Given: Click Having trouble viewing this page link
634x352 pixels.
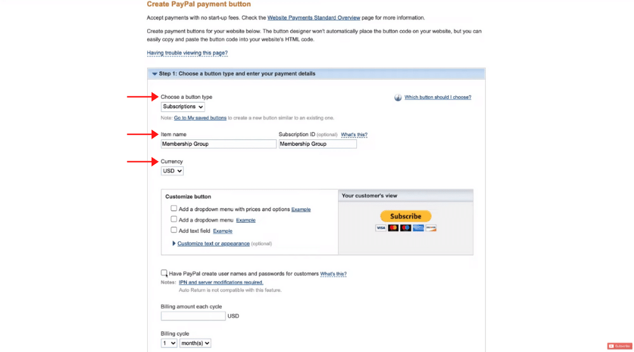Looking at the screenshot, I should click(187, 53).
